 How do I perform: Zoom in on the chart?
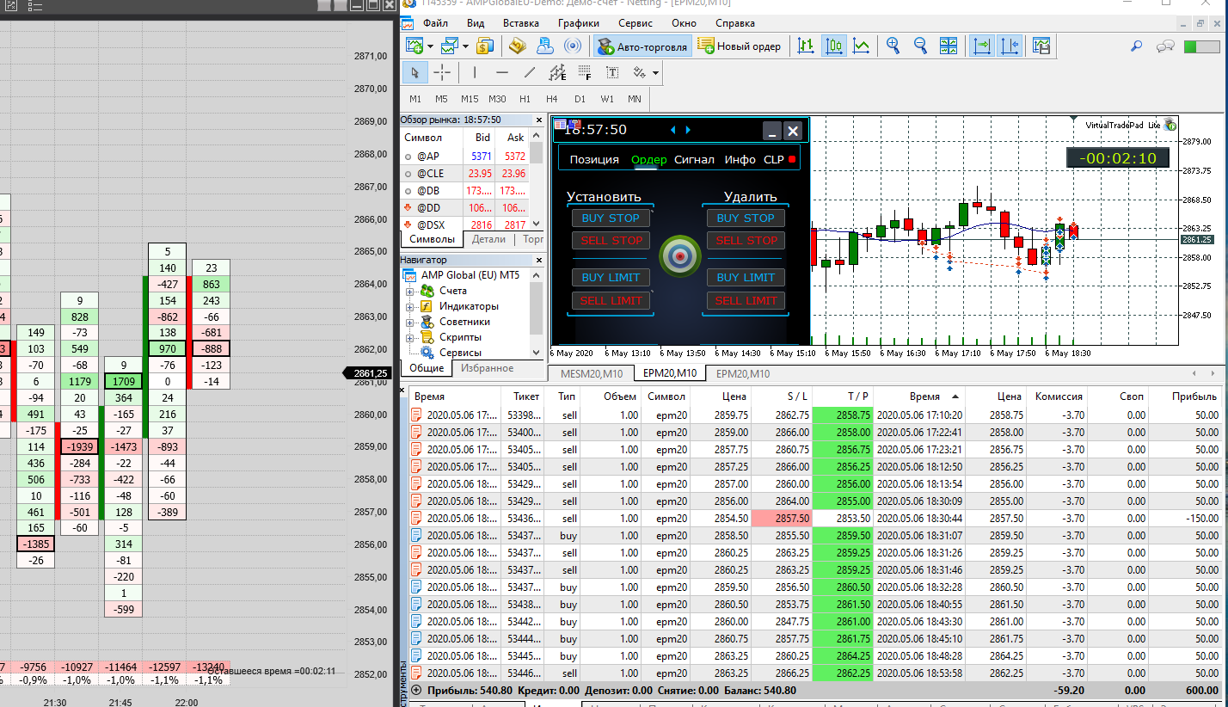point(893,46)
